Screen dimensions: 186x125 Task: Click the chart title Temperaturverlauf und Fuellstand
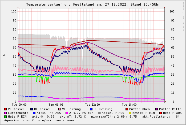pos(93,5)
